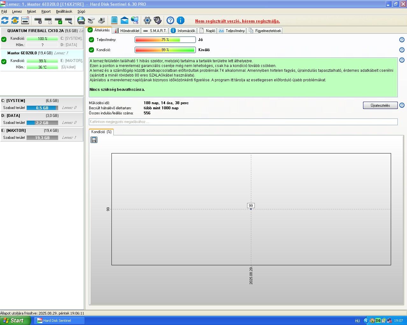The width and height of the screenshot is (407, 325).
Task: Select the Áttekintés tab
Action: (99, 30)
